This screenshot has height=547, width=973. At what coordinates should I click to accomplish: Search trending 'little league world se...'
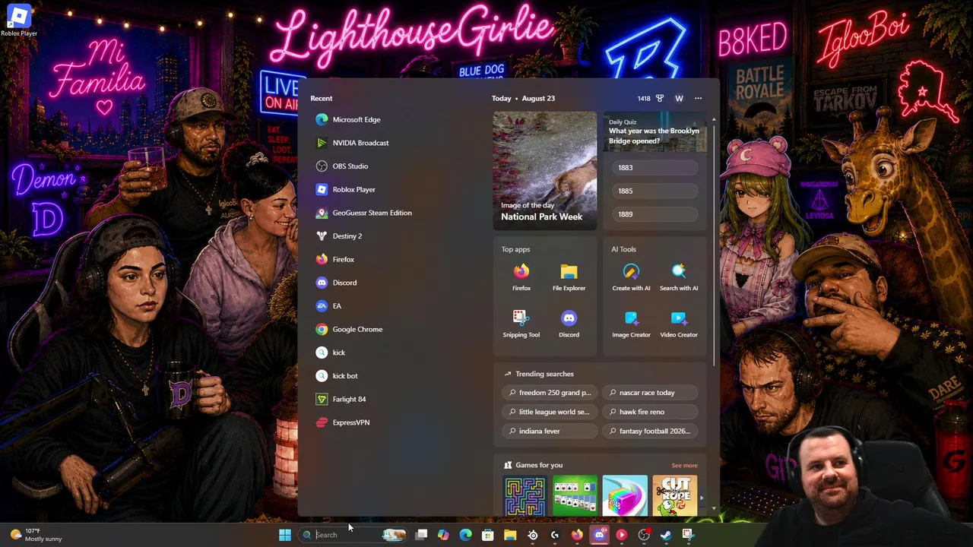550,412
